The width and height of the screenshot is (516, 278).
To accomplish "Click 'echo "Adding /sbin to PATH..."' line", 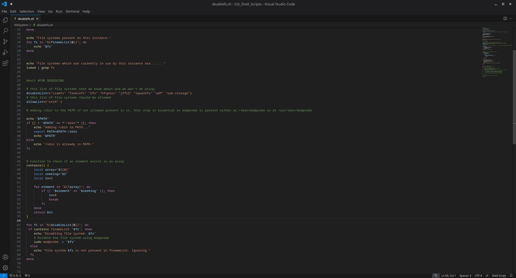I will [x=62, y=127].
